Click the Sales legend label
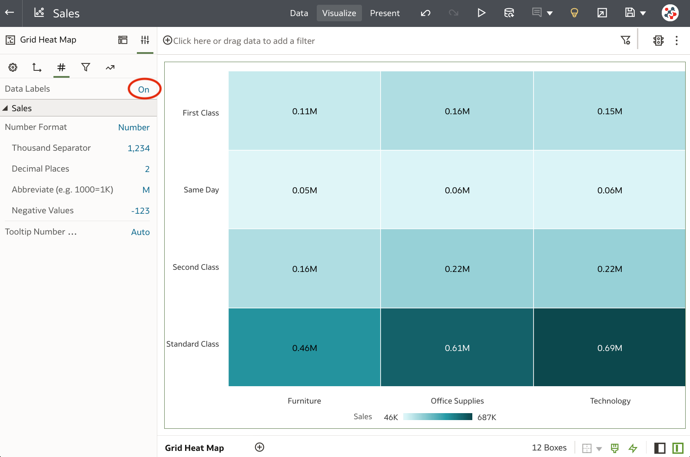 (363, 417)
